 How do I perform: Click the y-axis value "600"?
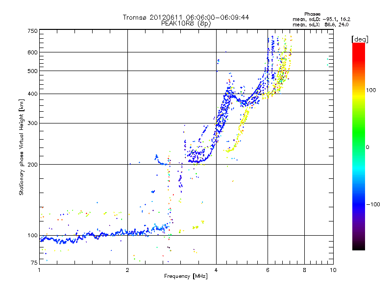pos(33,52)
